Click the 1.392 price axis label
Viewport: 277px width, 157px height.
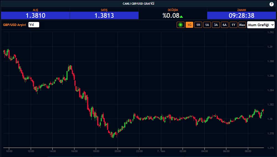(x=270, y=32)
